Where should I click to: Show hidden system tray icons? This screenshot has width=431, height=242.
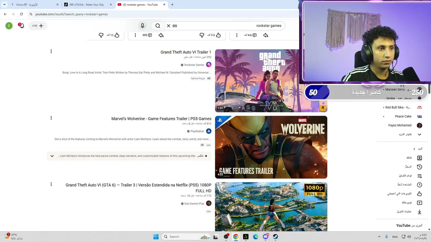tap(379, 237)
